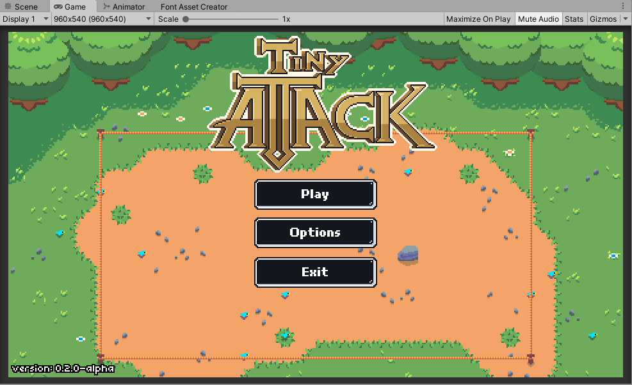
Task: Click the Options button in the game menu
Action: tap(316, 233)
